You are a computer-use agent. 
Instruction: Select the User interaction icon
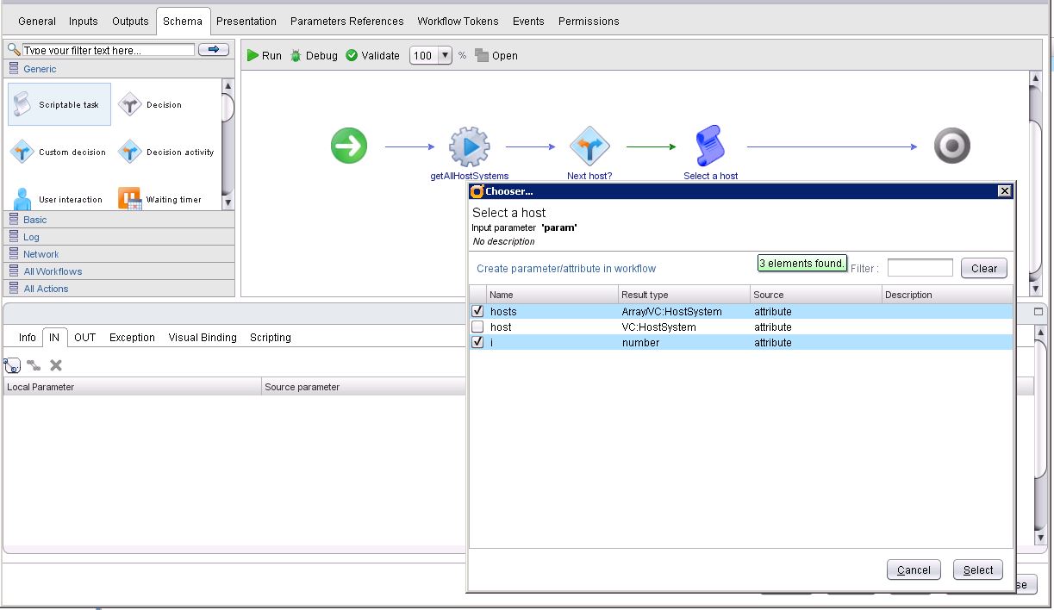(x=22, y=199)
